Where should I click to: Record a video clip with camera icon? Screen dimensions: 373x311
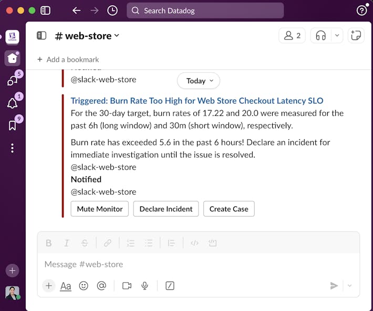pyautogui.click(x=127, y=286)
